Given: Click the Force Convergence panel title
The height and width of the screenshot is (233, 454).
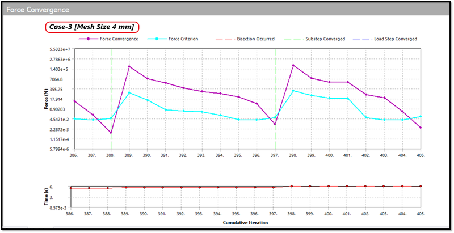Looking at the screenshot, I should (37, 10).
